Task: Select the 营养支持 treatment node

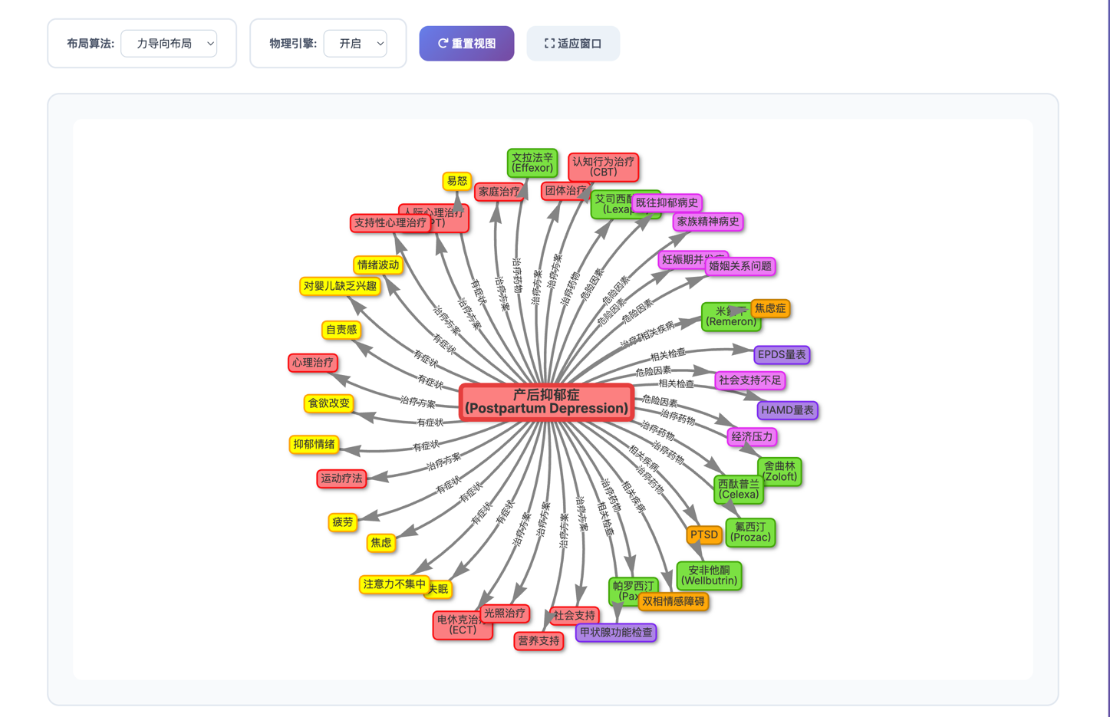Action: point(539,641)
